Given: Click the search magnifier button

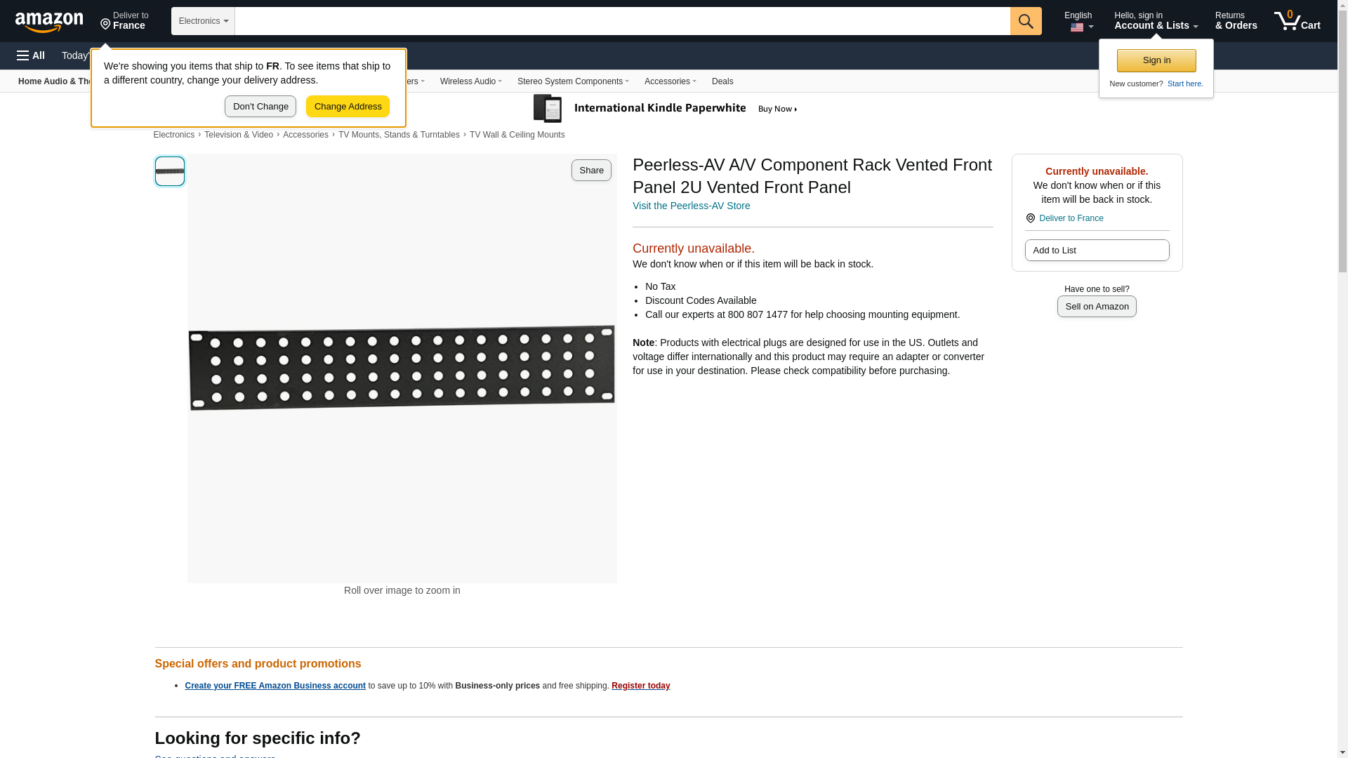Looking at the screenshot, I should pyautogui.click(x=1026, y=21).
